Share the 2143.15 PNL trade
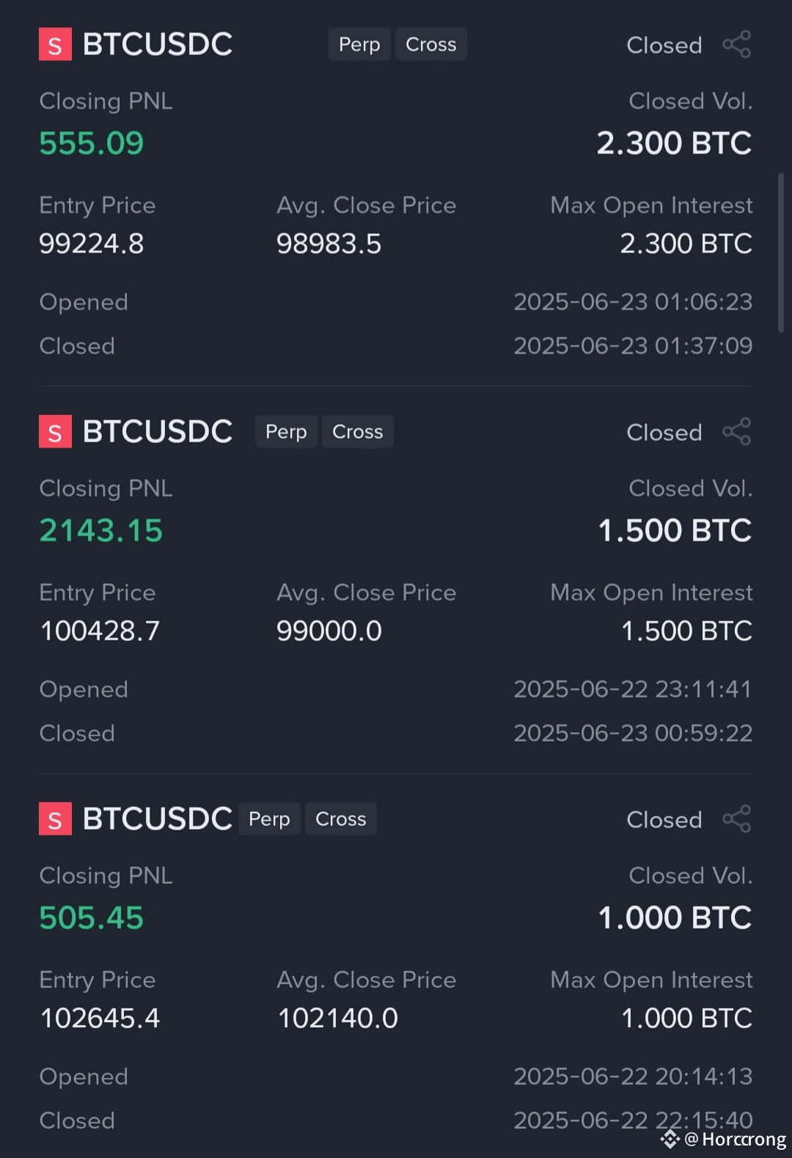The image size is (792, 1158). [737, 431]
